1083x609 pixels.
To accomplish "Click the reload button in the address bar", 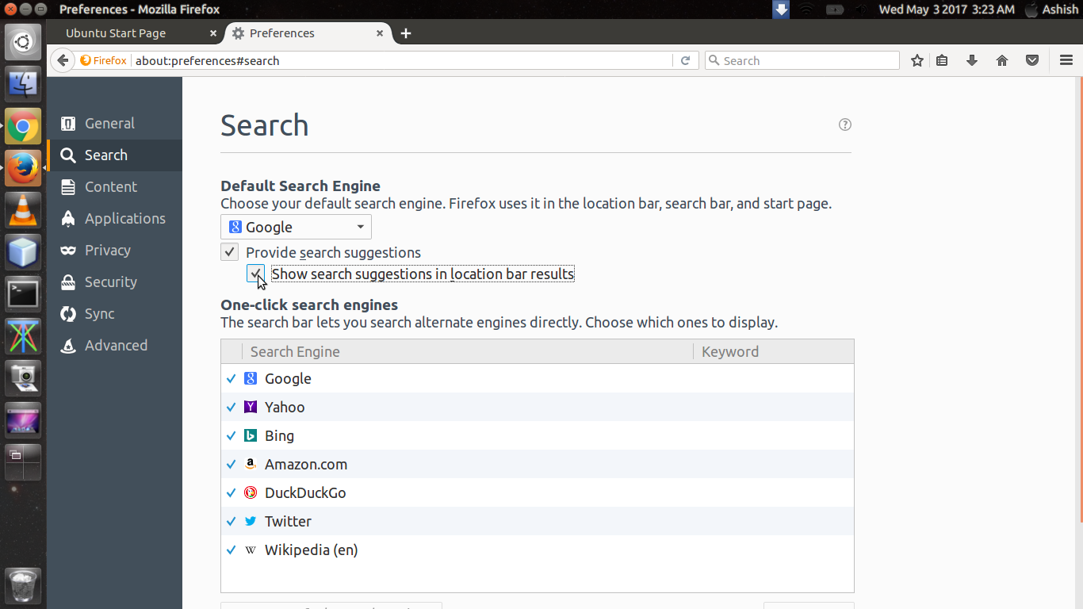I will pyautogui.click(x=685, y=60).
